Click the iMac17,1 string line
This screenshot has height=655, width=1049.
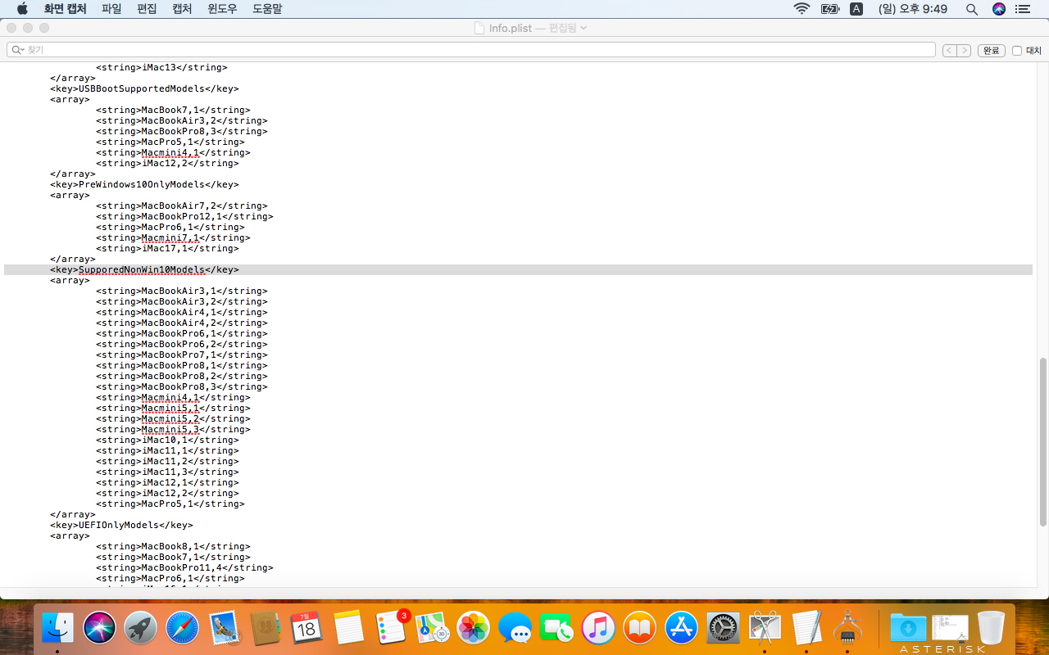pyautogui.click(x=167, y=248)
